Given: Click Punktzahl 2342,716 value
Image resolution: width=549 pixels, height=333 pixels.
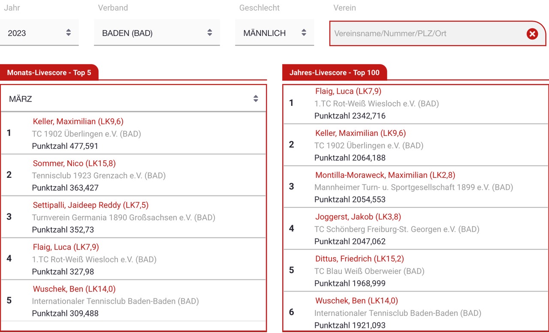Looking at the screenshot, I should (x=350, y=116).
